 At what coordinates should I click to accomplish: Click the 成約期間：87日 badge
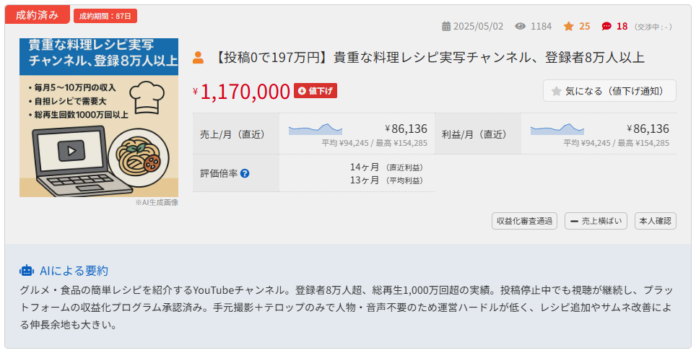point(105,16)
